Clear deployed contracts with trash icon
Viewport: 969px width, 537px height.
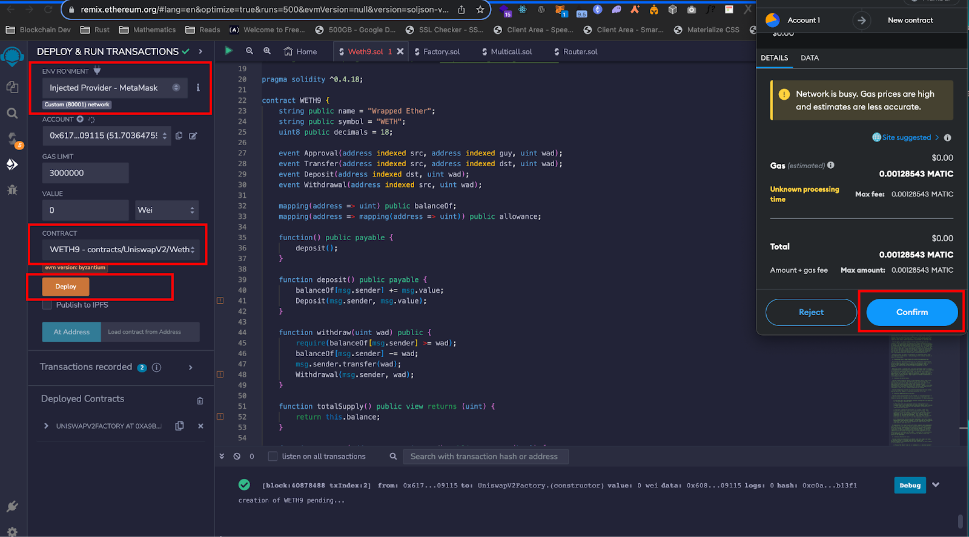point(200,400)
